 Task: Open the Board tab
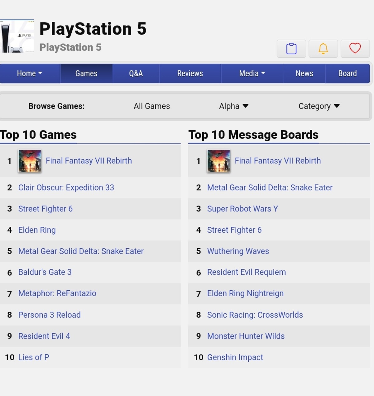tap(348, 74)
